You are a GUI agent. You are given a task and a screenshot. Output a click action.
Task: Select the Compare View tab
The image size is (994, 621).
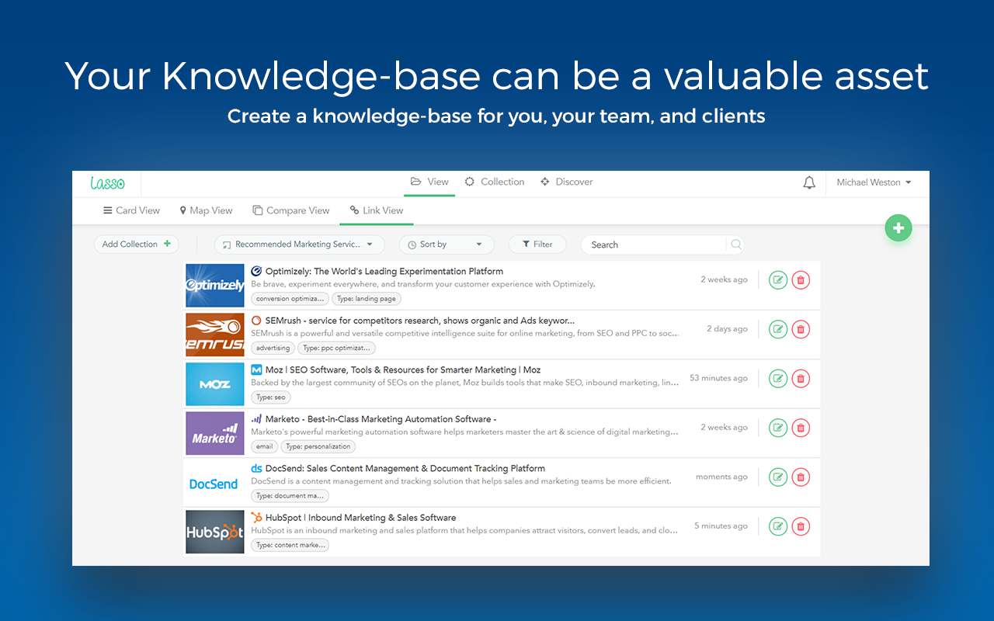(x=291, y=210)
